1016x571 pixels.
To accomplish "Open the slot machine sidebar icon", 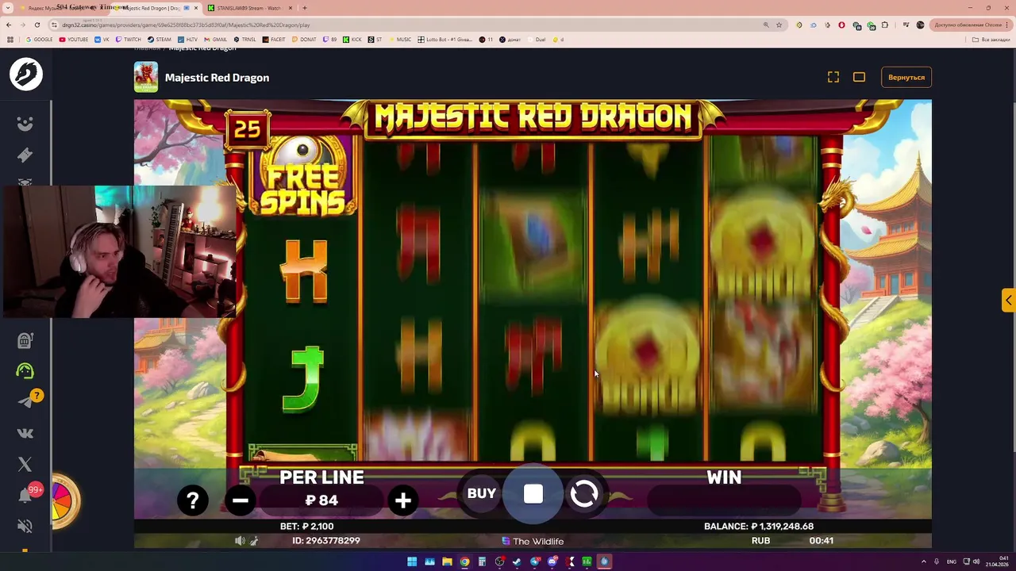I will coord(25,340).
